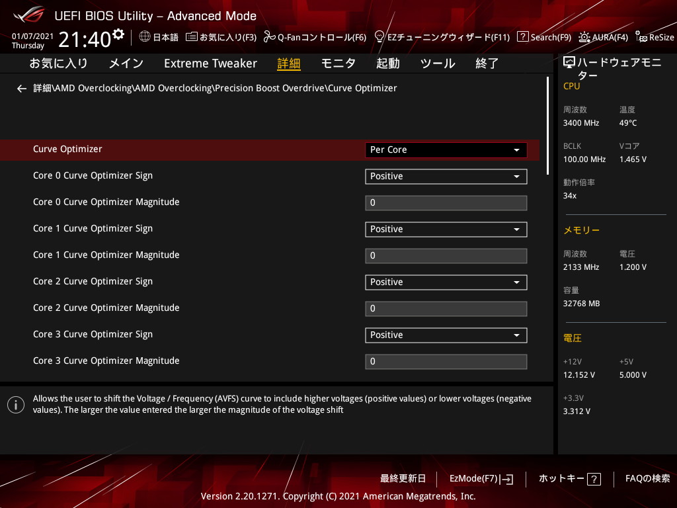Click the Core 0 Curve Optimizer Magnitude label
The height and width of the screenshot is (508, 677).
[x=106, y=202]
